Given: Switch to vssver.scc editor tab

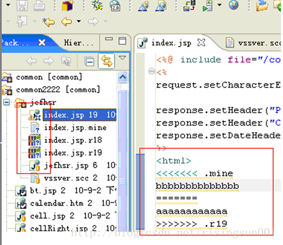Looking at the screenshot, I should 259,43.
